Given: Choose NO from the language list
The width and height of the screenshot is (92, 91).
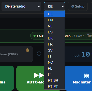Looking at the screenshot, I should point(54,62).
